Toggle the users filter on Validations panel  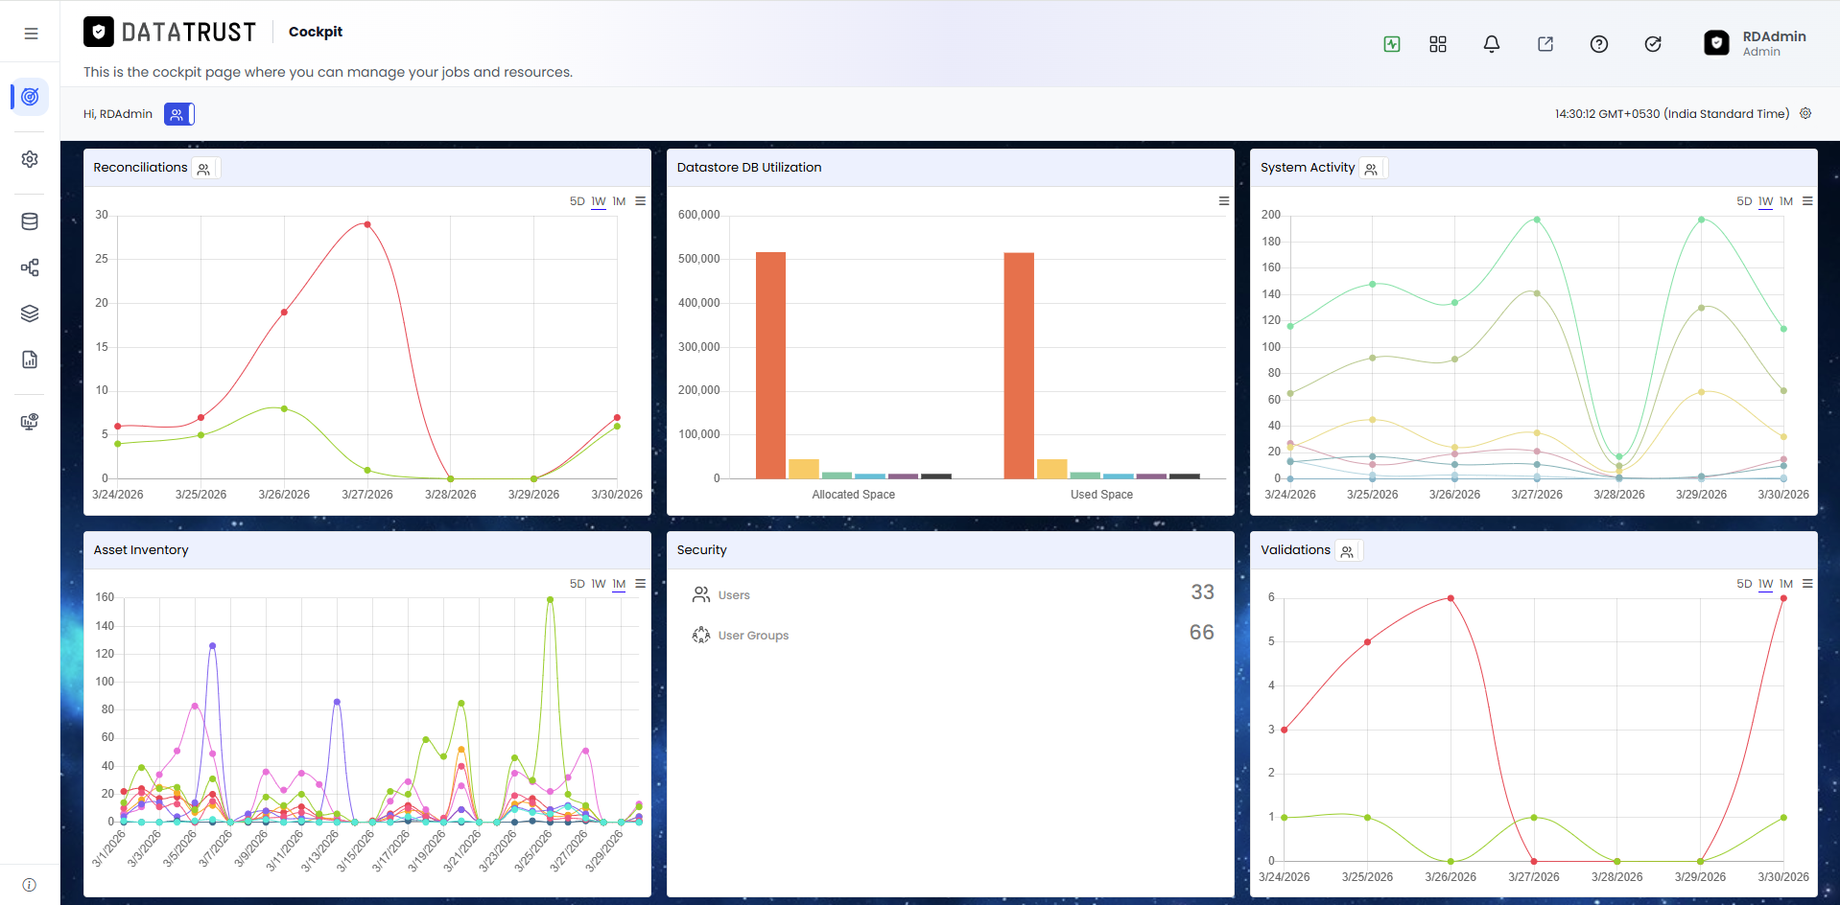point(1348,551)
